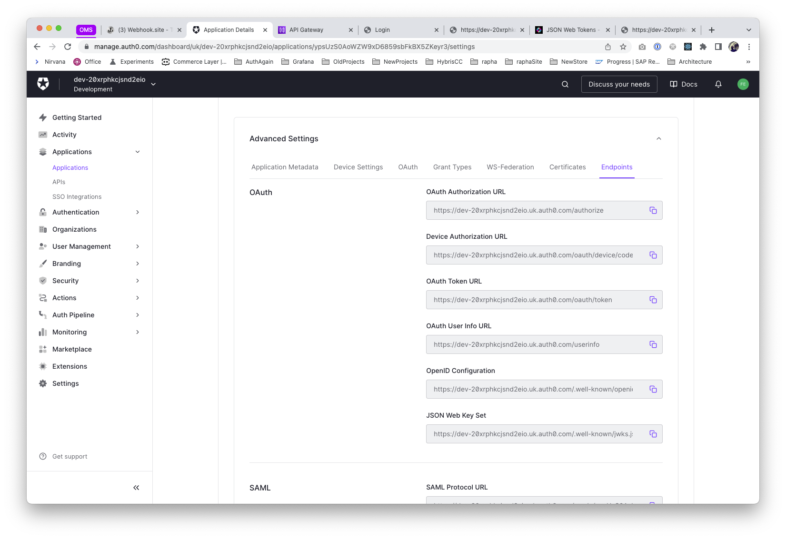
Task: Collapse the sidebar with double-chevron icon
Action: [x=136, y=488]
